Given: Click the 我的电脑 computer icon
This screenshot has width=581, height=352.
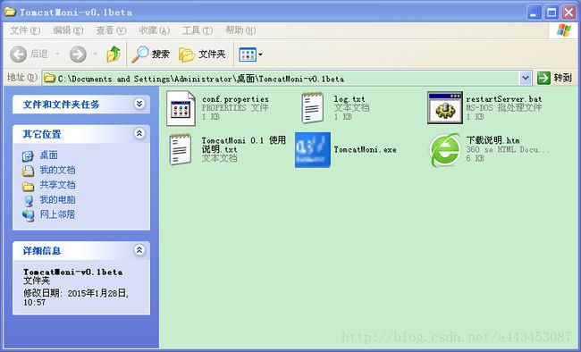Looking at the screenshot, I should [29, 201].
